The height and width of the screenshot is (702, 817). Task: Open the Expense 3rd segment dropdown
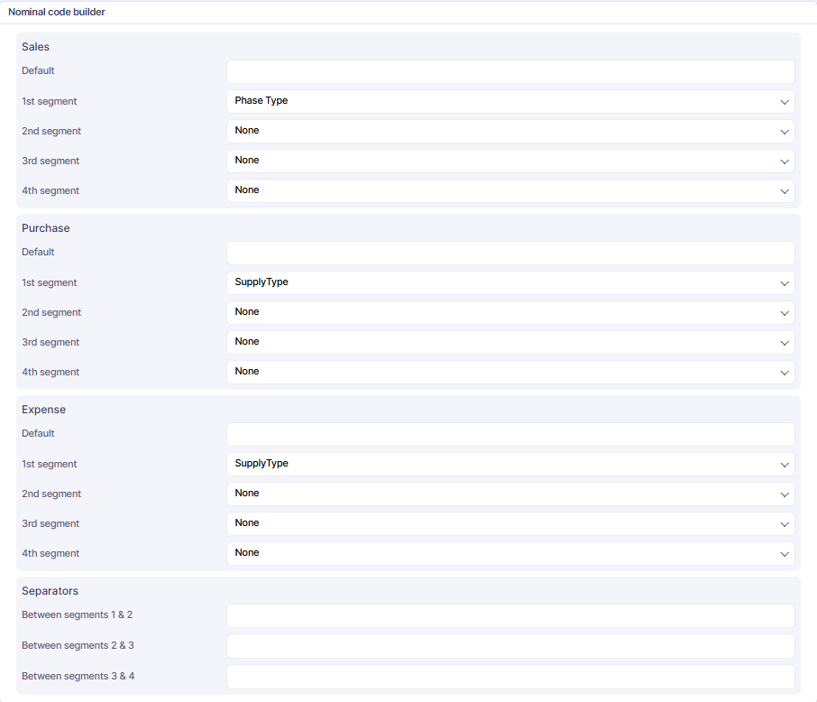(509, 523)
